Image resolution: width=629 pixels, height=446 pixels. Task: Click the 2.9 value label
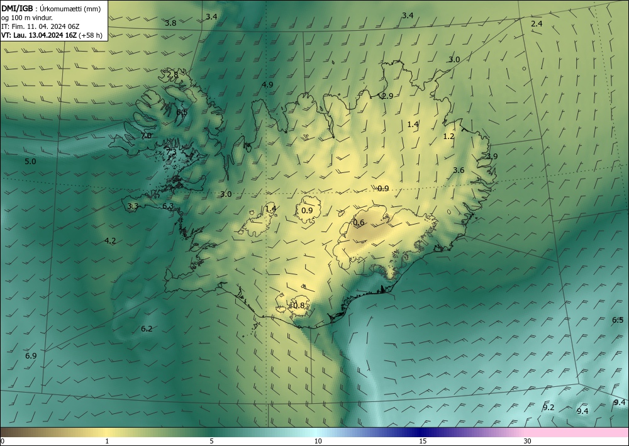(387, 96)
